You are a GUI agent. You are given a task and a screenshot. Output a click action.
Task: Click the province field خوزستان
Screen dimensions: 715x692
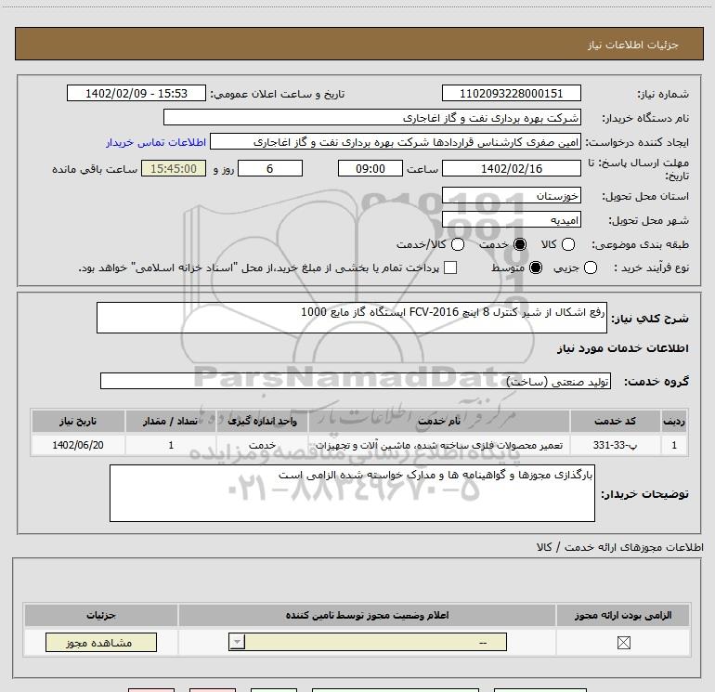[x=511, y=196]
